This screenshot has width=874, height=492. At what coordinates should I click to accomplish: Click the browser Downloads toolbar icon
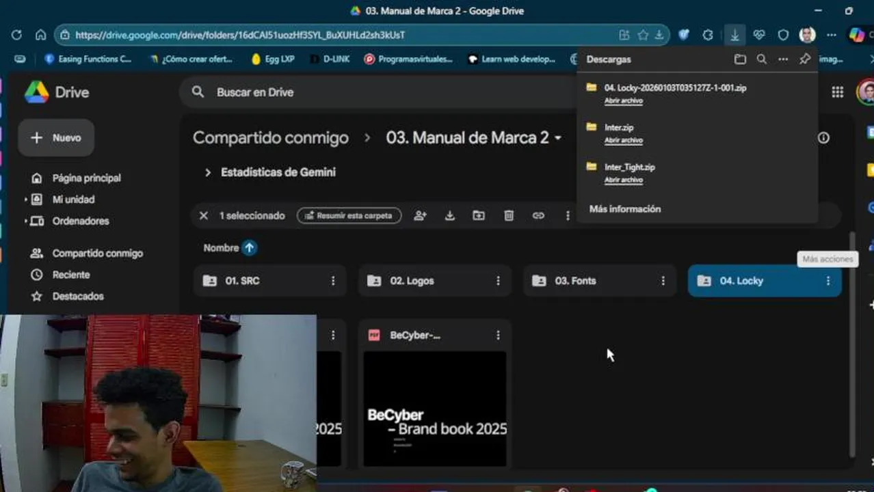click(734, 35)
